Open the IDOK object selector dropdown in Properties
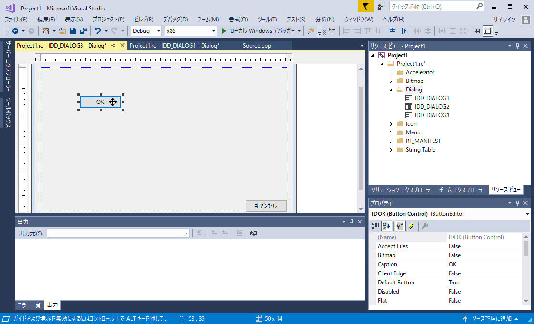The width and height of the screenshot is (534, 324). 527,214
